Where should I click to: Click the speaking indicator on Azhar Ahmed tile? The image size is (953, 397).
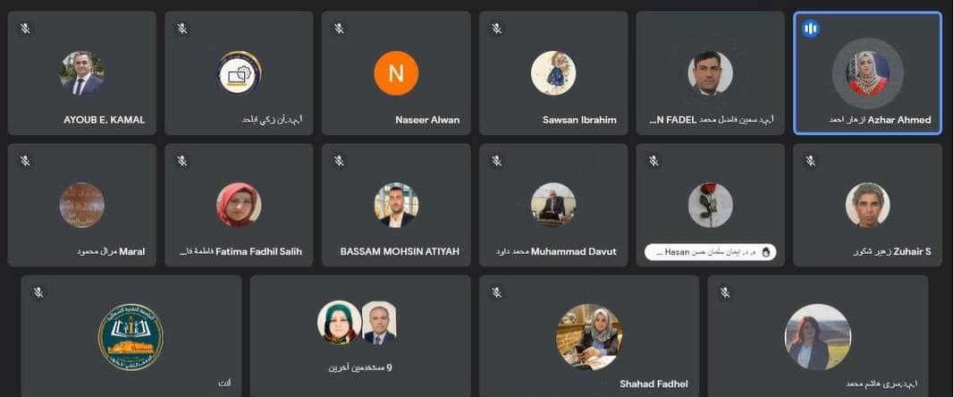pyautogui.click(x=810, y=29)
